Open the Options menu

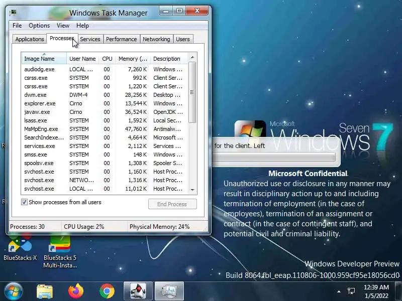[39, 26]
